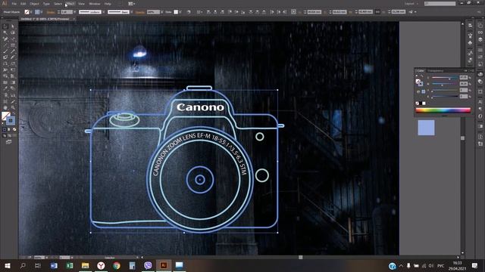Toggle Constrain Width and Height Proportions link

coord(377,12)
